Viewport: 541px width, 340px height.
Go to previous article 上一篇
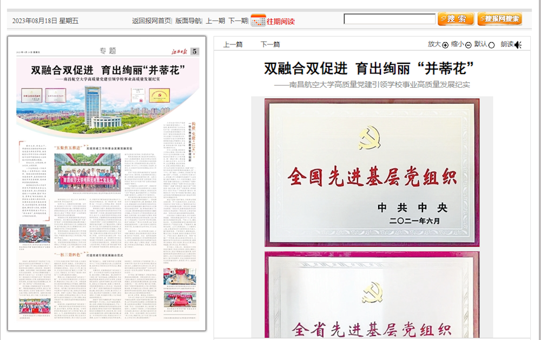coord(233,44)
